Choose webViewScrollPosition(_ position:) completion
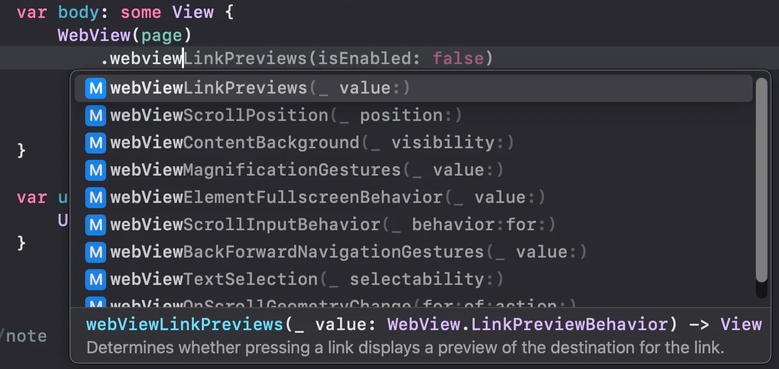The width and height of the screenshot is (779, 369). click(413, 116)
